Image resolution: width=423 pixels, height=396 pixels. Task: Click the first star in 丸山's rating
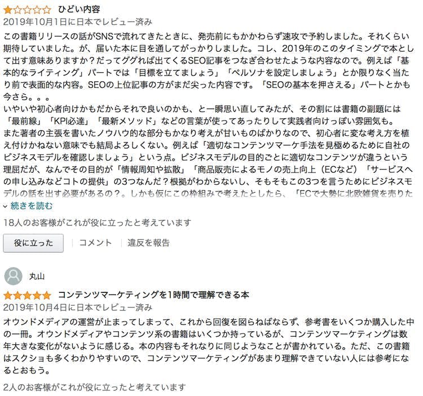click(8, 295)
